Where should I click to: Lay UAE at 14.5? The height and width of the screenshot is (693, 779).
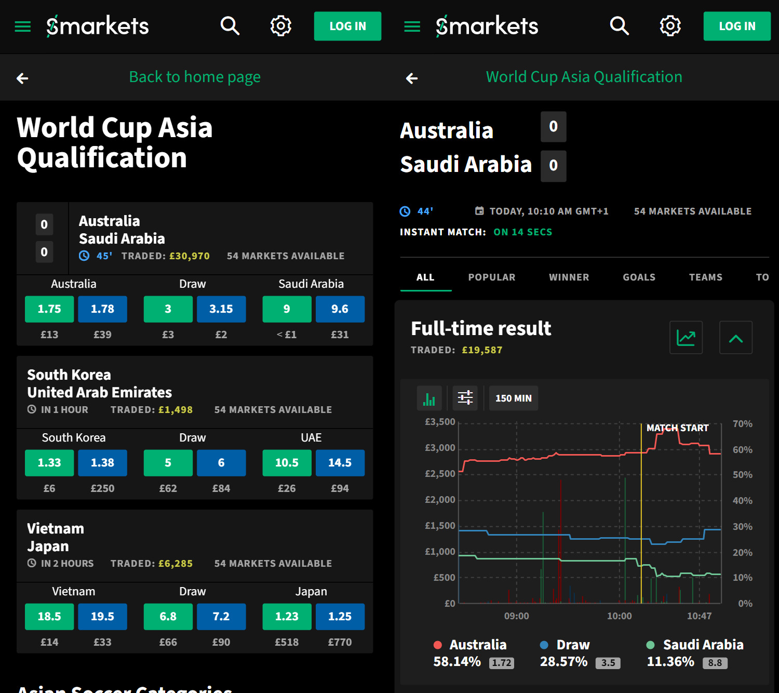340,463
